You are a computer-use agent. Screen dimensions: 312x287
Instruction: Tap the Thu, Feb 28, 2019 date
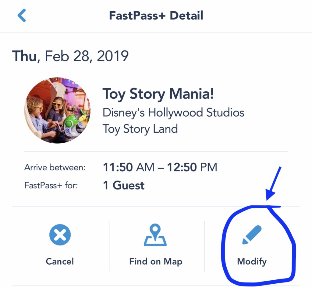[70, 56]
